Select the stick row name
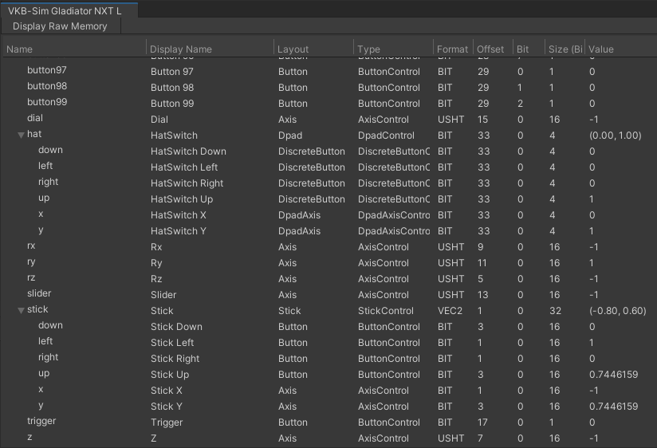The height and width of the screenshot is (448, 657). click(37, 309)
